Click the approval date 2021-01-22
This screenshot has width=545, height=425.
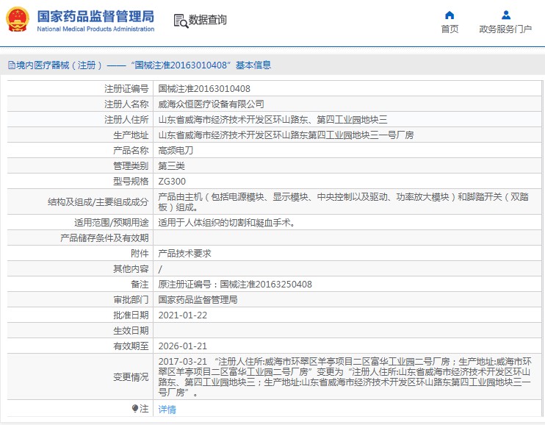click(x=182, y=315)
